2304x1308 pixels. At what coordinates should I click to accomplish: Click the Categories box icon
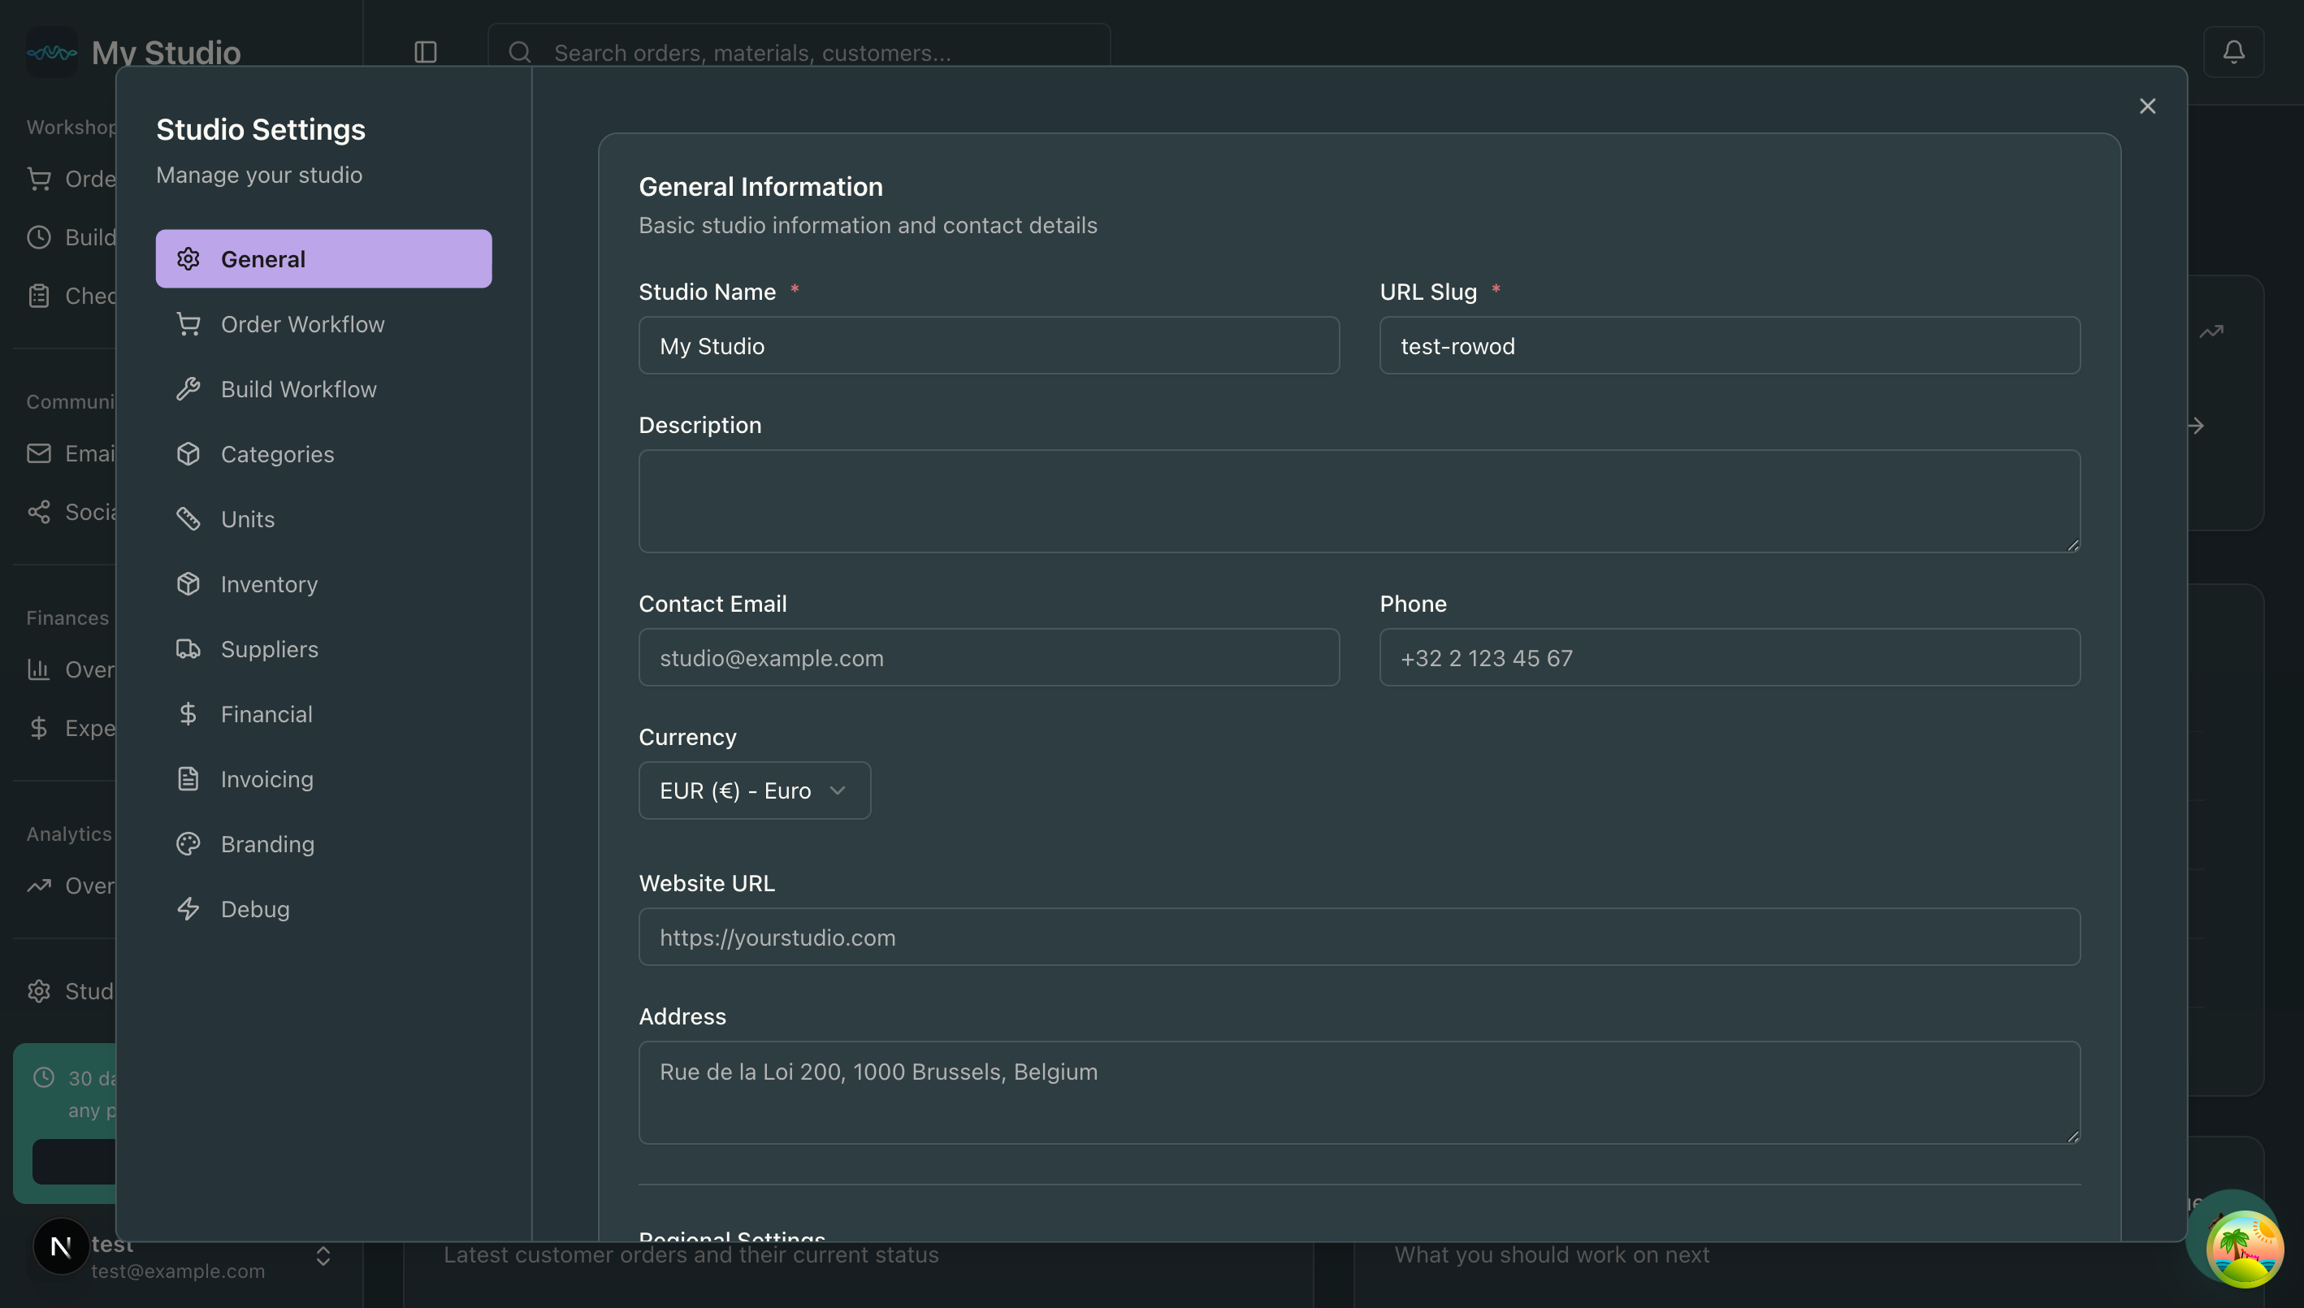188,453
